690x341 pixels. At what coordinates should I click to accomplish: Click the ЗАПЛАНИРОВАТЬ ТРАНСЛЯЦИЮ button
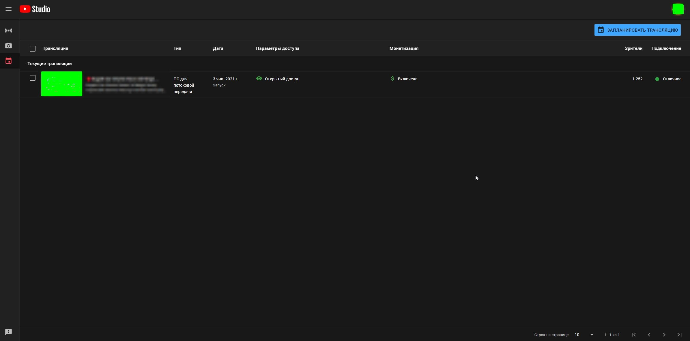click(x=637, y=30)
